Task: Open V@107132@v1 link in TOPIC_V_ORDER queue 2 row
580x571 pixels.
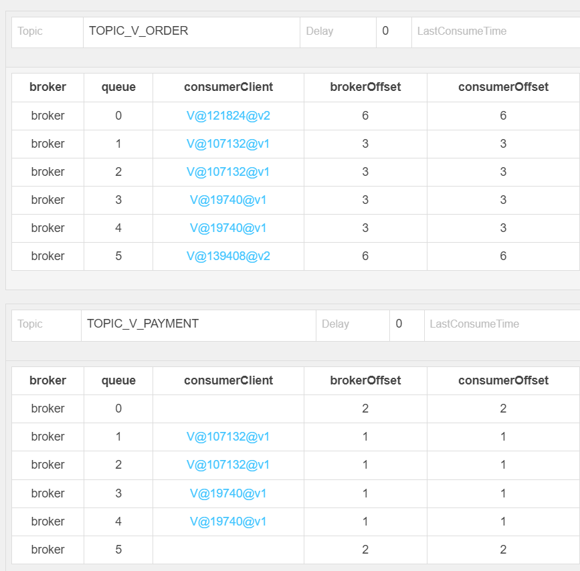Action: [x=228, y=172]
